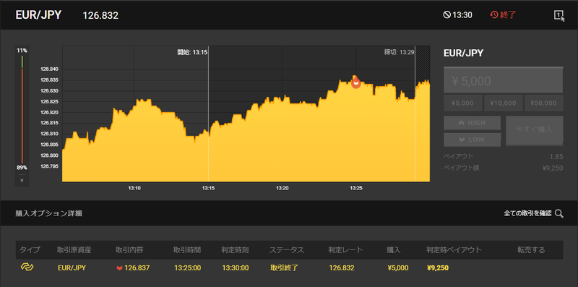Click the ¥ 5,000 amount input field
This screenshot has height=287, width=578.
(503, 80)
